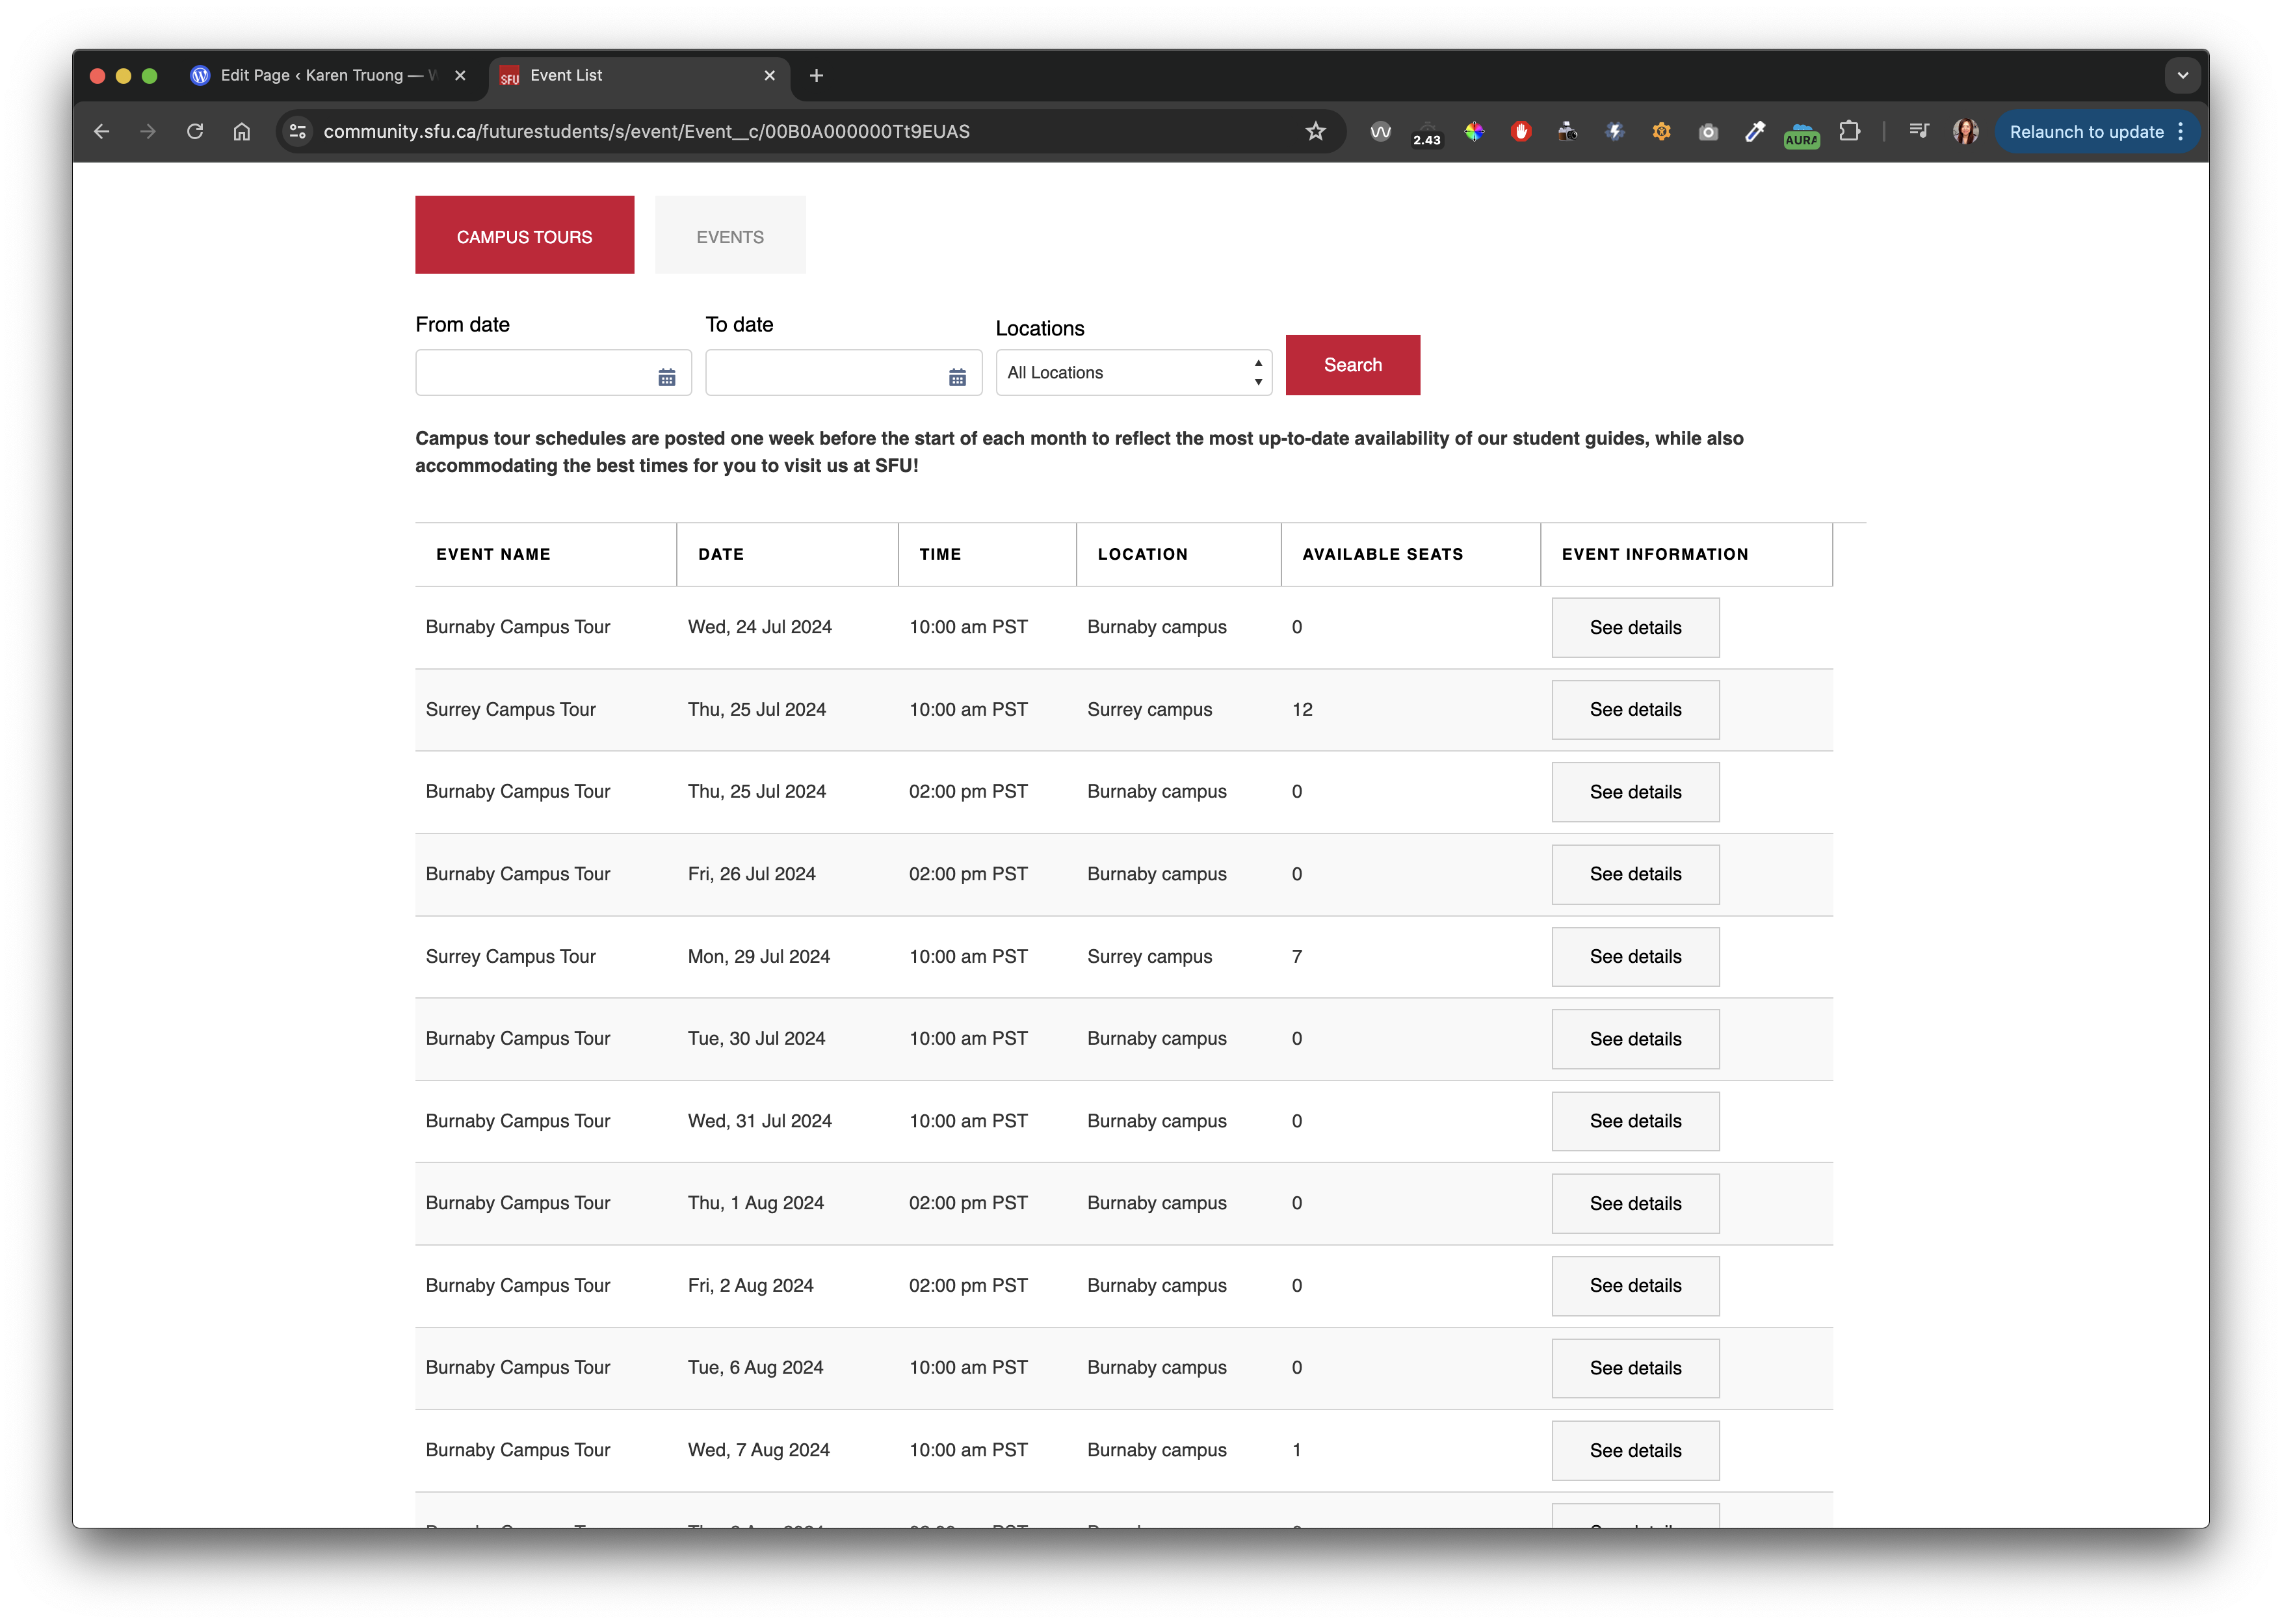Reload the page with the refresh icon
Image resolution: width=2282 pixels, height=1624 pixels.
[x=195, y=131]
